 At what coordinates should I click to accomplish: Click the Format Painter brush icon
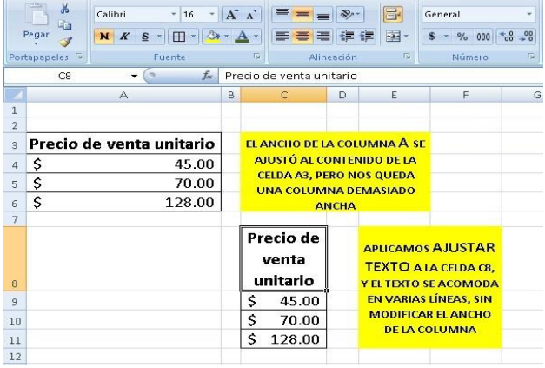point(65,42)
